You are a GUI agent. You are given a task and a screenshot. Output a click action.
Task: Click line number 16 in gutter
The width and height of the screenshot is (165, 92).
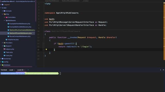pyautogui.click(x=38, y=50)
